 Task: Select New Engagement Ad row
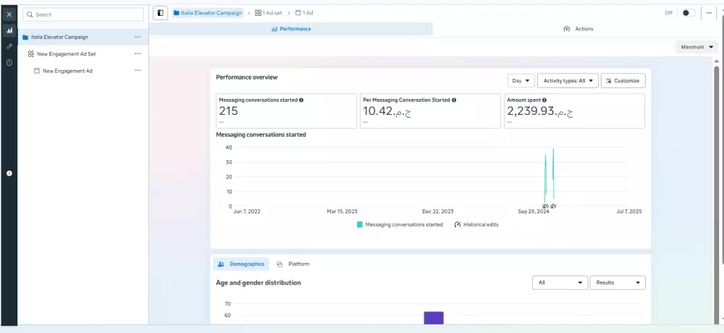[83, 71]
